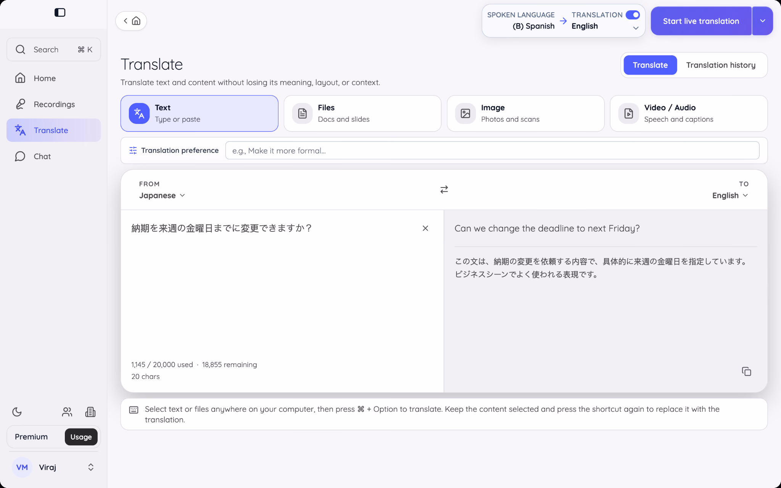Open the team members icon
The width and height of the screenshot is (781, 488).
point(67,412)
